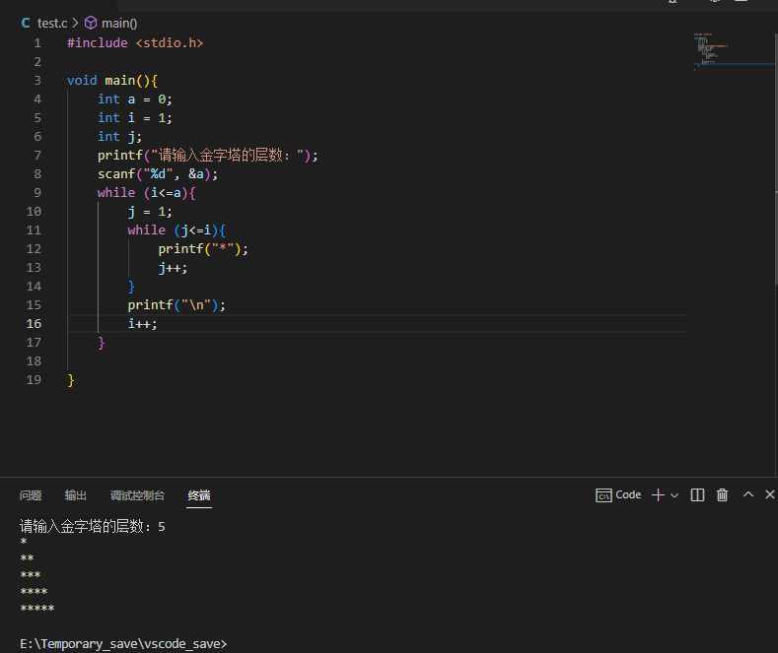This screenshot has width=778, height=653.
Task: Maximize the panel with up chevron
Action: (748, 494)
